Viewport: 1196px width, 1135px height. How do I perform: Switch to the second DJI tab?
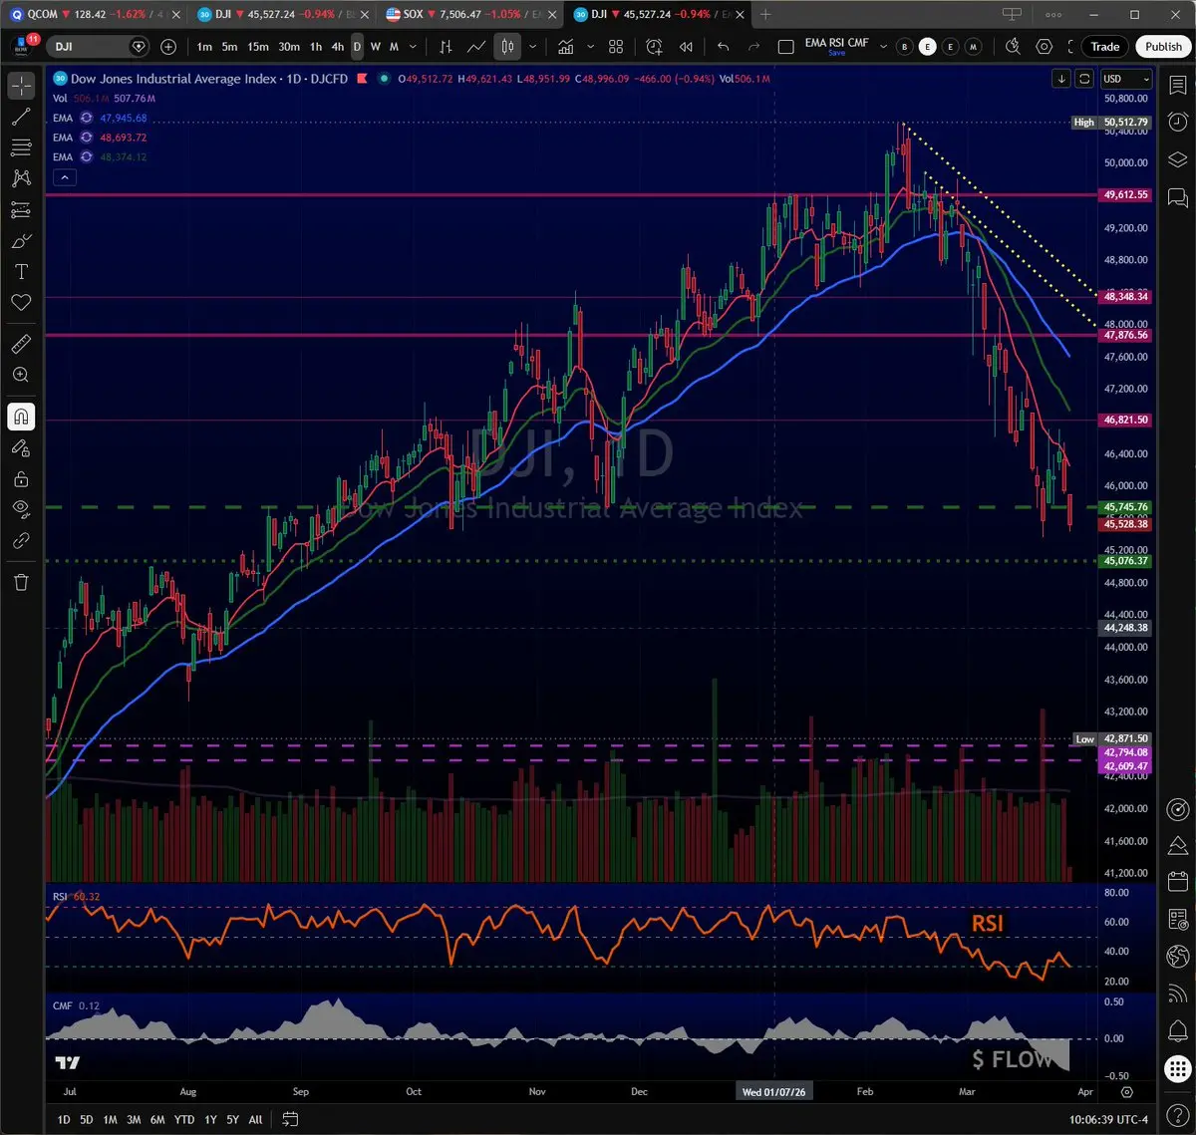[658, 14]
